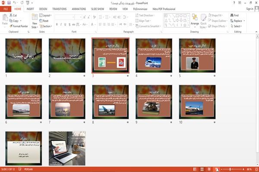Screen dimensions: 259x172
Task: Click Reset slide button
Action: click(x=44, y=21)
